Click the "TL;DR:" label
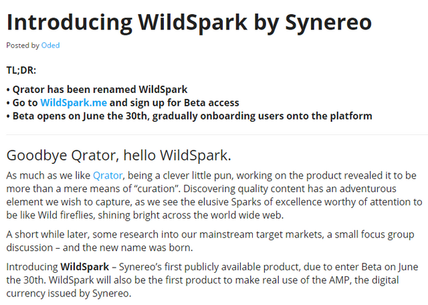The image size is (428, 305). (x=21, y=70)
